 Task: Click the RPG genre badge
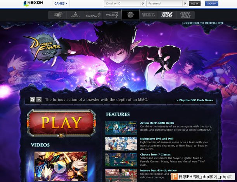point(39,100)
